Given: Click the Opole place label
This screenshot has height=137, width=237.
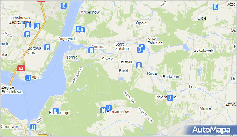Looking at the screenshot, I should tap(141, 23).
